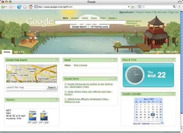Click the I'm Feeling Lucky button

(99, 27)
